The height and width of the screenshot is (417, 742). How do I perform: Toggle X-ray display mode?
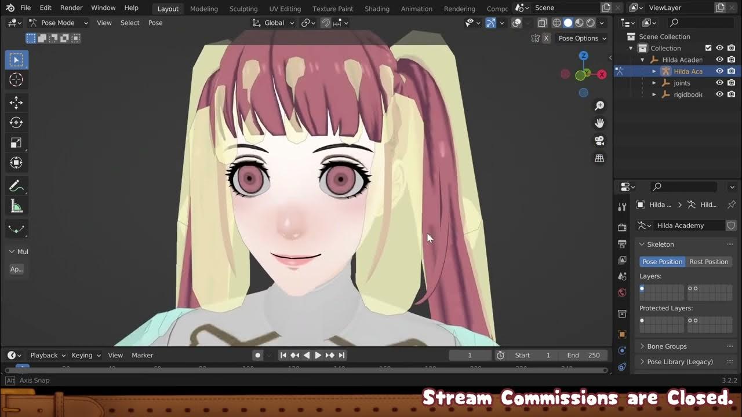click(542, 23)
